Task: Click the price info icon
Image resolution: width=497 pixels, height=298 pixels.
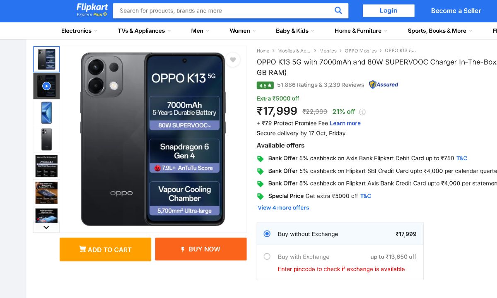Action: 362,112
